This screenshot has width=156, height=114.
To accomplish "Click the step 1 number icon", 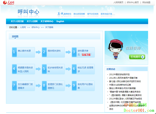I will (14, 52).
